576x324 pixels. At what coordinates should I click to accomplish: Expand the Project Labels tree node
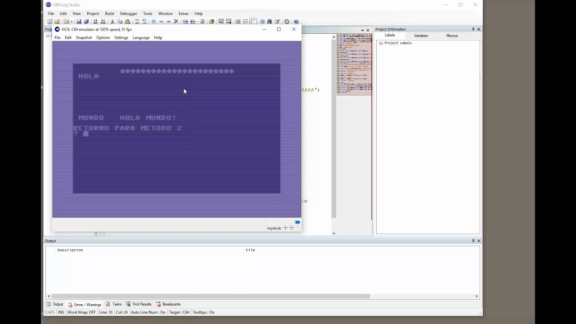pos(381,43)
